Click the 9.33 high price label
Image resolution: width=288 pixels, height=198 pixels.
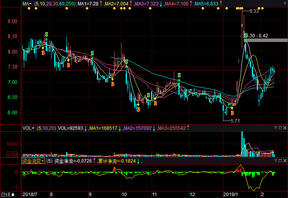(254, 12)
